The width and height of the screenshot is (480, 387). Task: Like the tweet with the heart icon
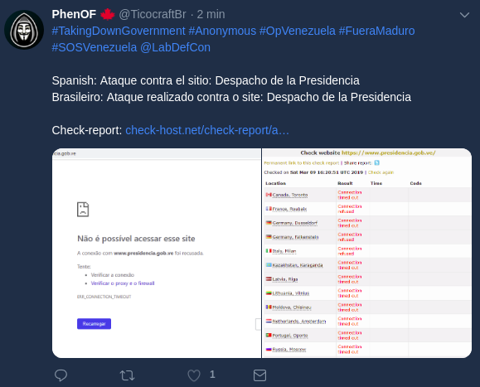(x=194, y=375)
